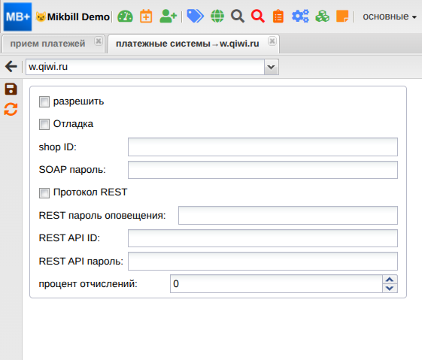
Task: Click the процент отчислений value field
Action: (276, 283)
